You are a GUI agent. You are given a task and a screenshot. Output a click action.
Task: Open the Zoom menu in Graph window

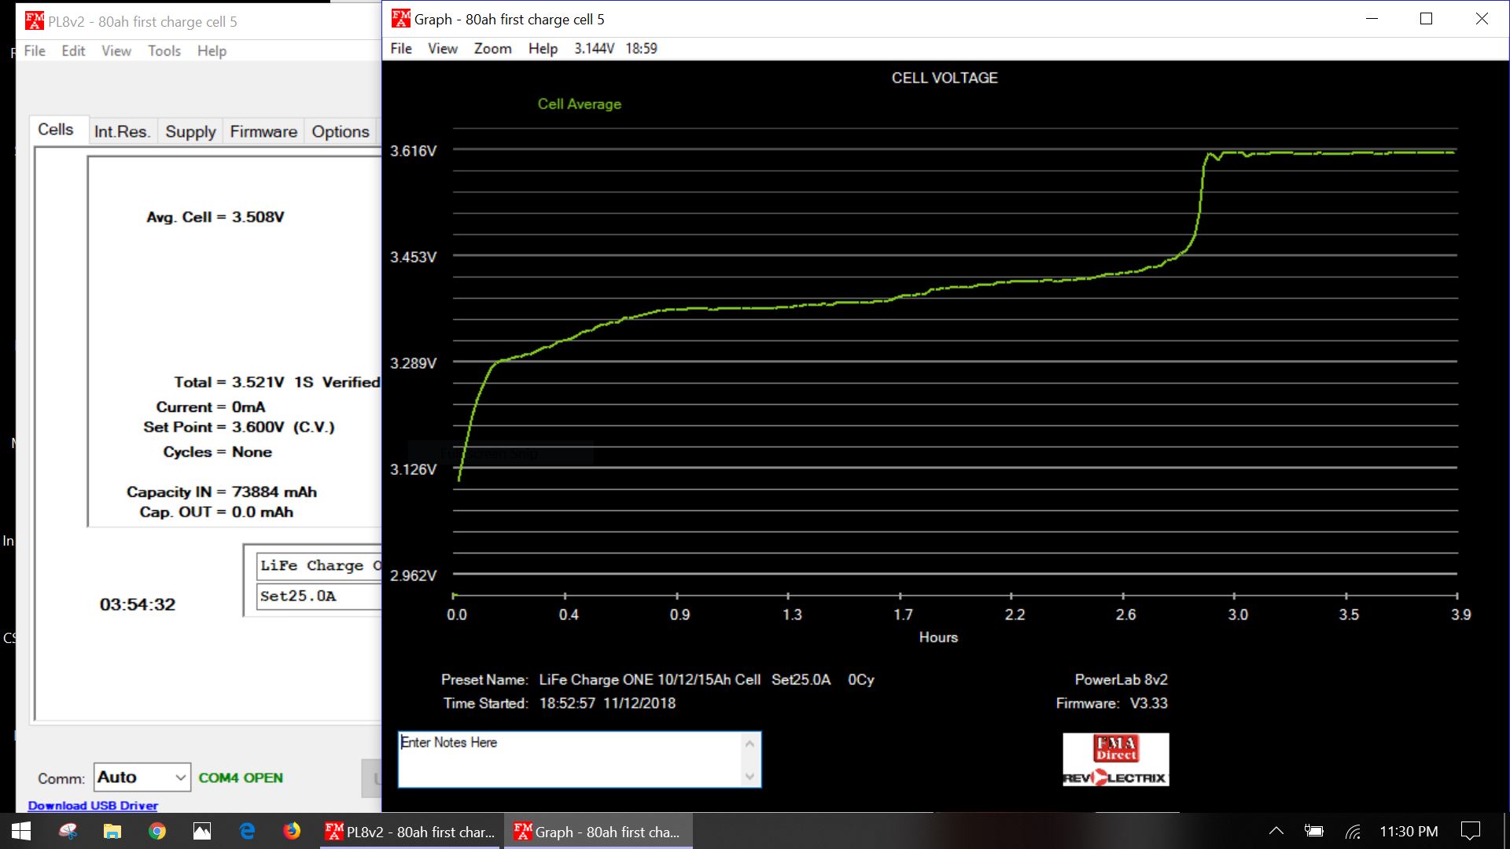tap(492, 49)
